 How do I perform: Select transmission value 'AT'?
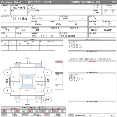click(x=76, y=24)
